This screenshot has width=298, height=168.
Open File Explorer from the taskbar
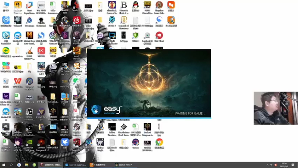[x=26, y=165]
